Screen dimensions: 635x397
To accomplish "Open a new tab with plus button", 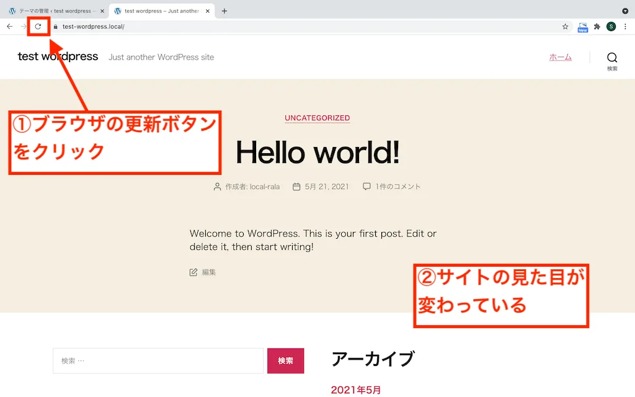I will click(224, 11).
